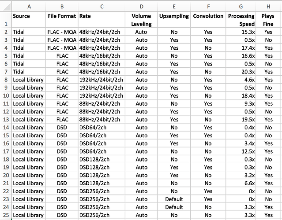Select column G header
This screenshot has width=282, height=220.
point(241,7)
